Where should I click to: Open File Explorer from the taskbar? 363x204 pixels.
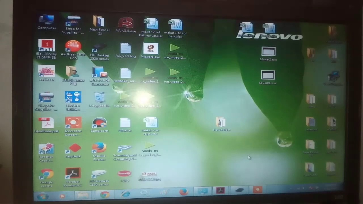(83, 195)
